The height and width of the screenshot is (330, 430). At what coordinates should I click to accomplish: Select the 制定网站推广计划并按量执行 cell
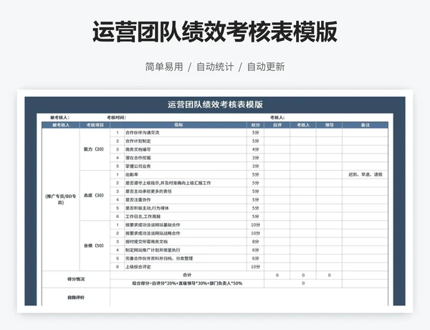186,250
